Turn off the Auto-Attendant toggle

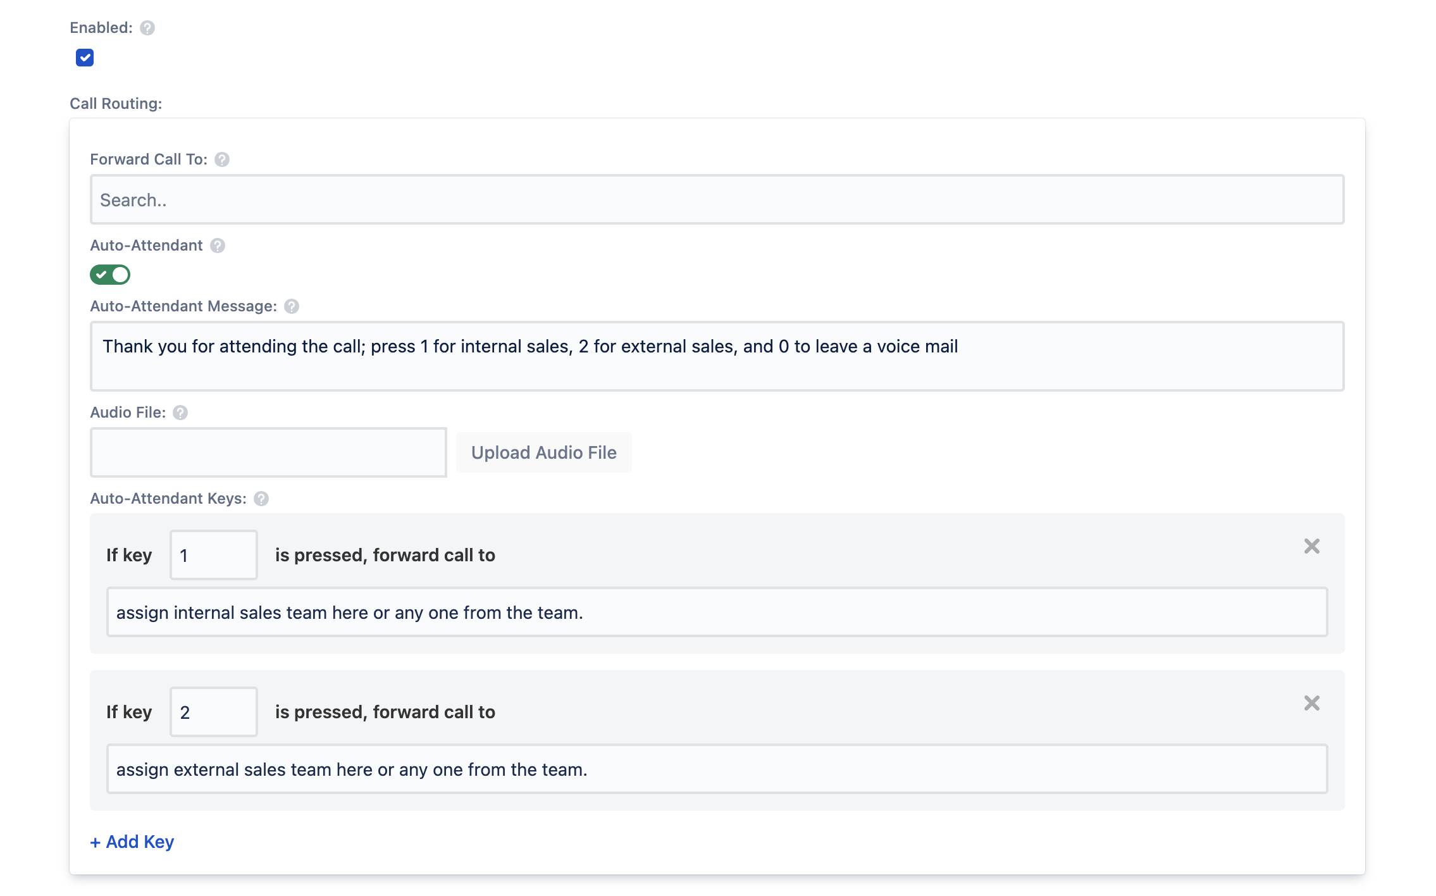click(x=110, y=275)
